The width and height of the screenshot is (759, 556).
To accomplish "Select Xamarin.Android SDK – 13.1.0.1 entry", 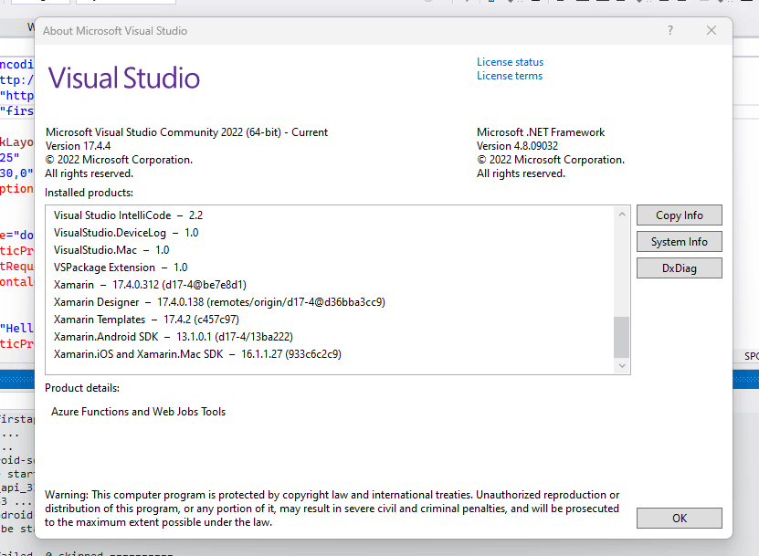I will click(x=174, y=337).
